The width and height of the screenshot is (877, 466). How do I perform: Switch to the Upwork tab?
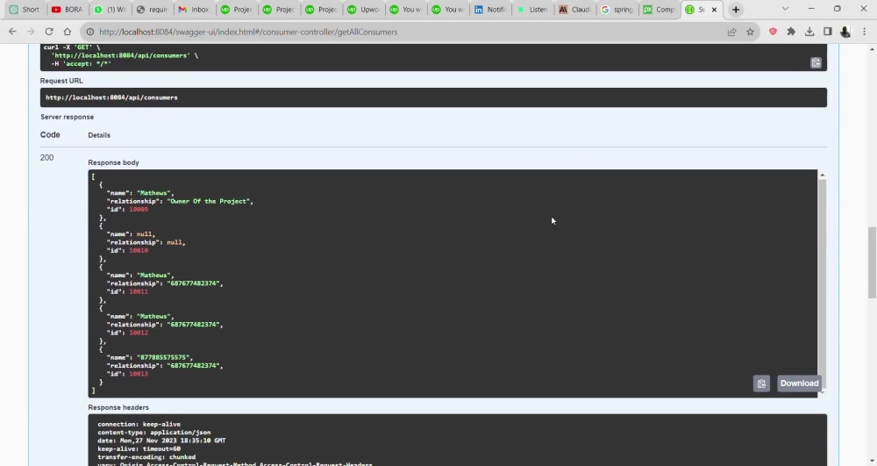364,10
